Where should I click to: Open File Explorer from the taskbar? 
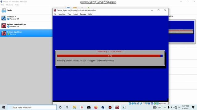click(x=74, y=107)
